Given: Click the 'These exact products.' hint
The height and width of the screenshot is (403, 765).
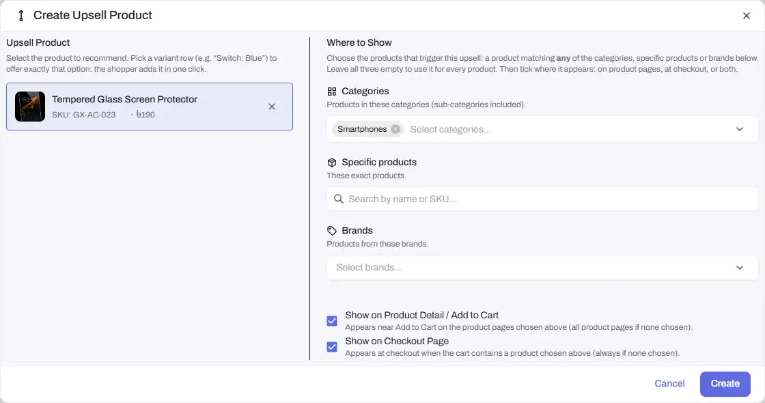Looking at the screenshot, I should 366,176.
